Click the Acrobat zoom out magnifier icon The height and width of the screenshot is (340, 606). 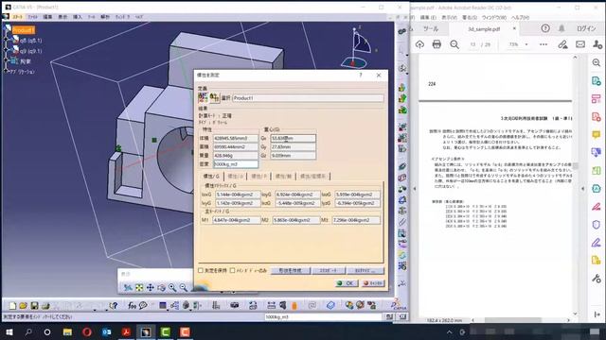[x=454, y=44]
